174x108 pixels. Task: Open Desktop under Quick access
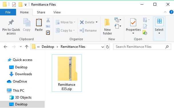tap(18, 67)
